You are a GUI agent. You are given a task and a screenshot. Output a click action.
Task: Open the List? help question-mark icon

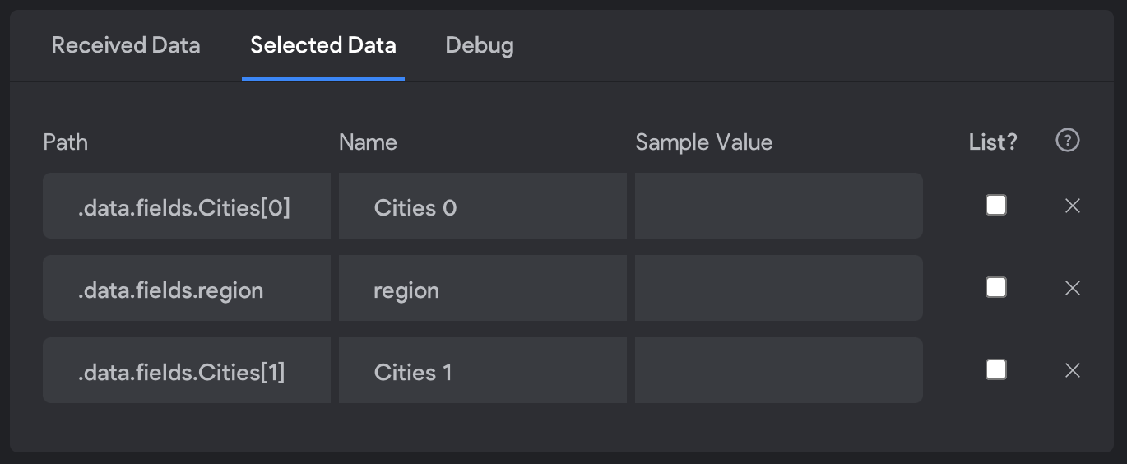tap(1067, 142)
